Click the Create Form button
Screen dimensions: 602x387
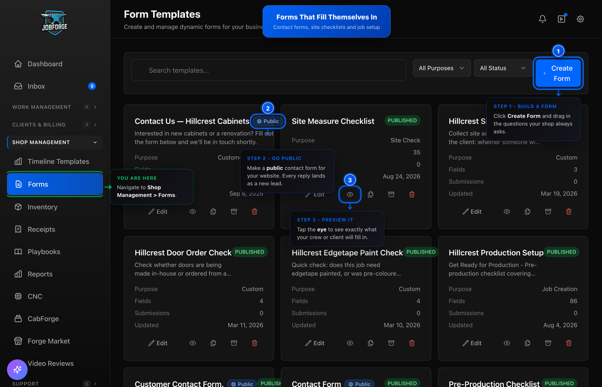point(558,73)
